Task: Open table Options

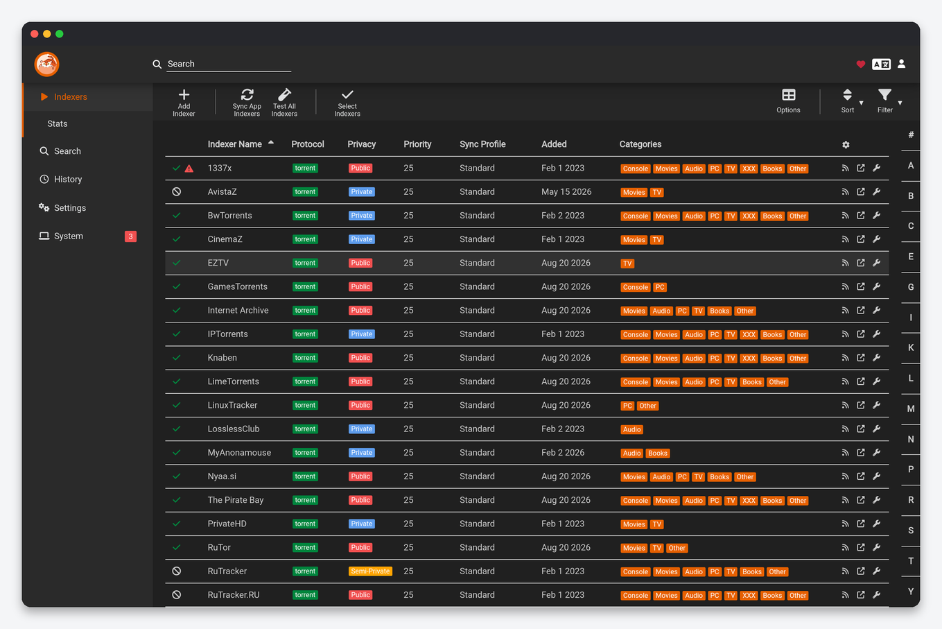Action: point(788,101)
